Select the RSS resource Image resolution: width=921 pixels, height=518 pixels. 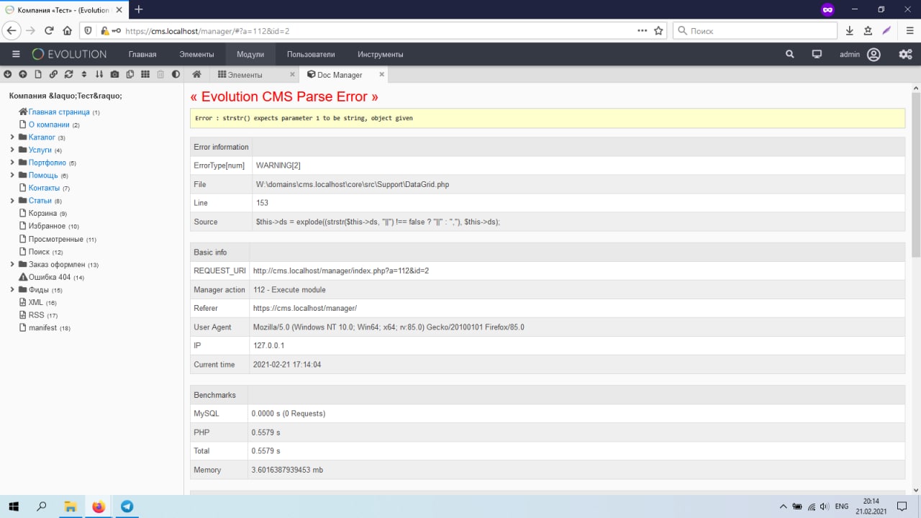[x=36, y=315]
